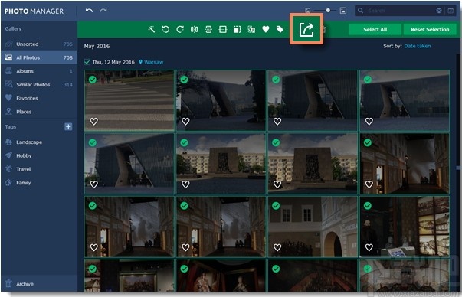
Task: Favorite the crosswalk photo via its heart
Action: point(94,121)
